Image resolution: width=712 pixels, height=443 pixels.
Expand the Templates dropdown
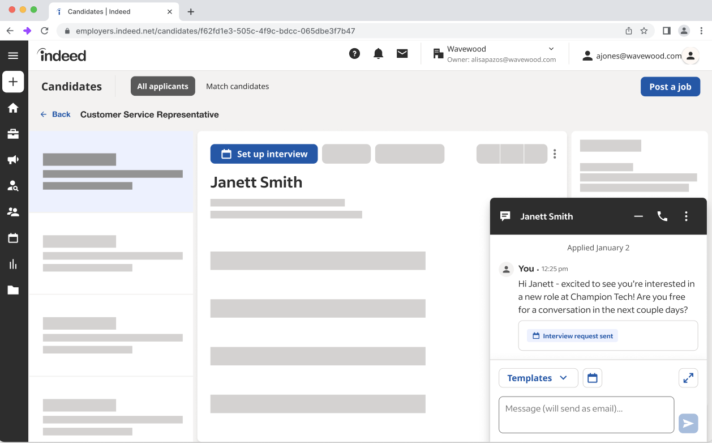(538, 378)
